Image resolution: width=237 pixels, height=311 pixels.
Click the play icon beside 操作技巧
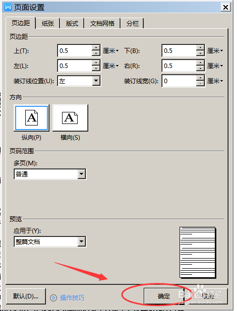tap(53, 297)
